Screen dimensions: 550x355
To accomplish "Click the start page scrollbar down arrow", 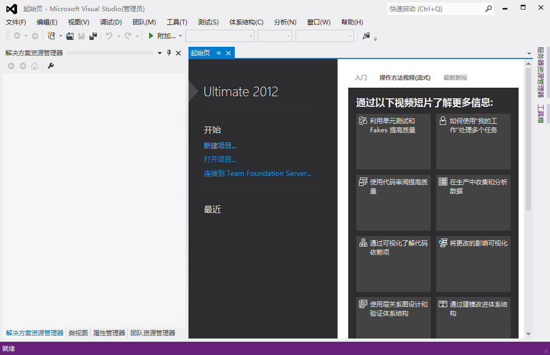I will pos(528,334).
